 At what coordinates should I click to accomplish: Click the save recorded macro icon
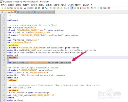tap(105, 8)
